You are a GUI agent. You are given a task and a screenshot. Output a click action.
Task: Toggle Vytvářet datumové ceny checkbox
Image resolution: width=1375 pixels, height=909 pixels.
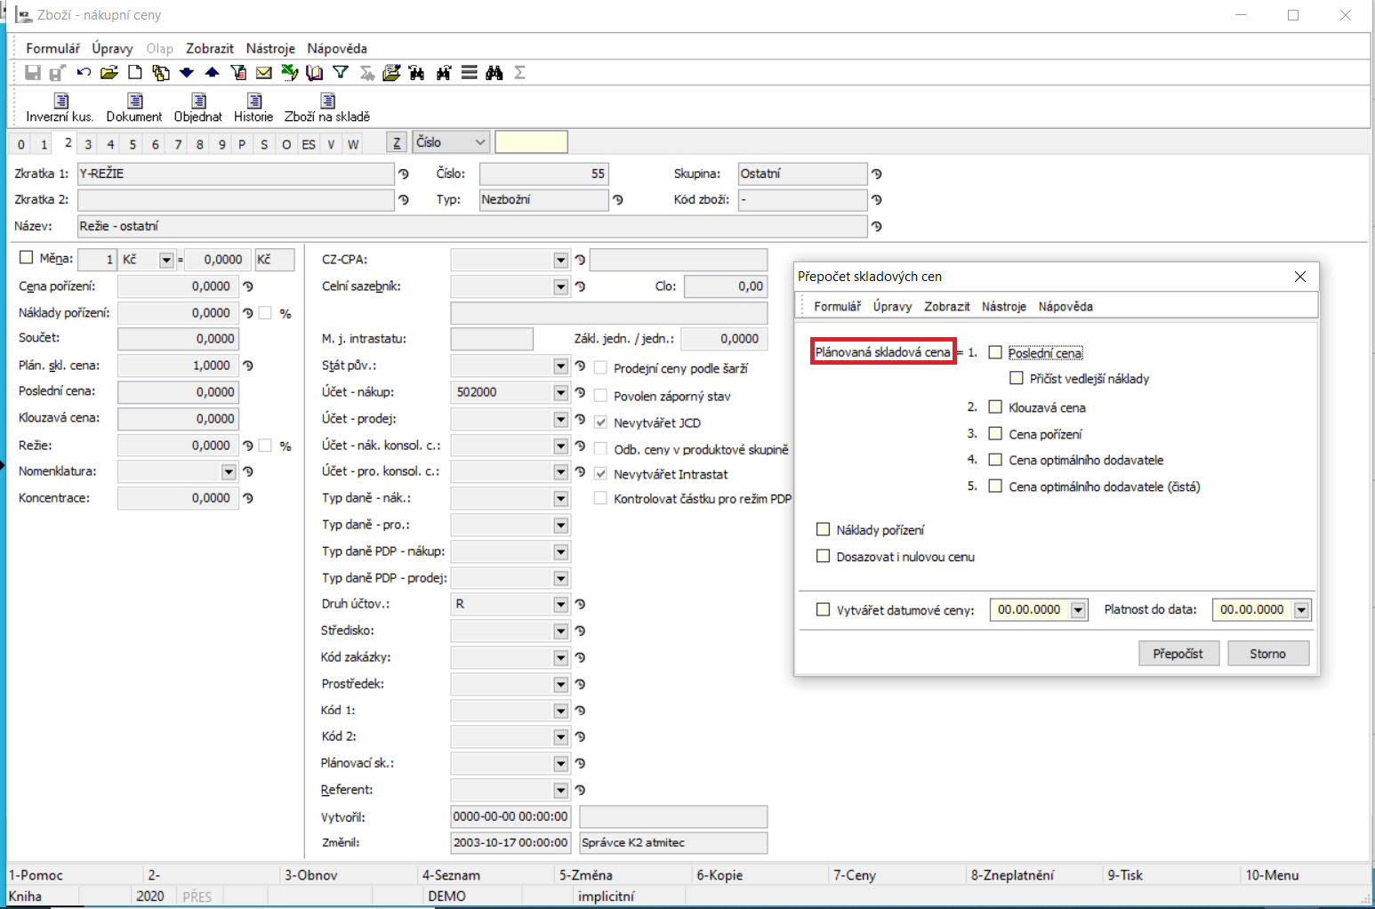[x=823, y=609]
